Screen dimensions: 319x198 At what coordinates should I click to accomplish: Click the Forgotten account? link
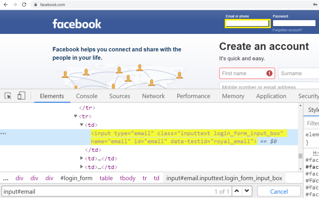pyautogui.click(x=287, y=30)
